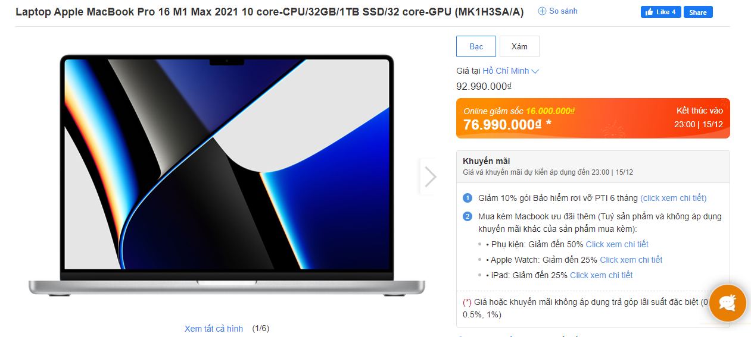Click Xem tất cả hình link
Screen dimensions: 751x337
214,329
